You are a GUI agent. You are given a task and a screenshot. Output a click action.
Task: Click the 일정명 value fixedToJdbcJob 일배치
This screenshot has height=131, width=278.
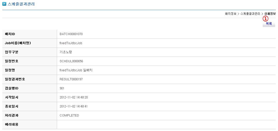point(76,70)
